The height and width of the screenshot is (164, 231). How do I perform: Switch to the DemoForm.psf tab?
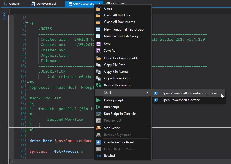click(46, 4)
